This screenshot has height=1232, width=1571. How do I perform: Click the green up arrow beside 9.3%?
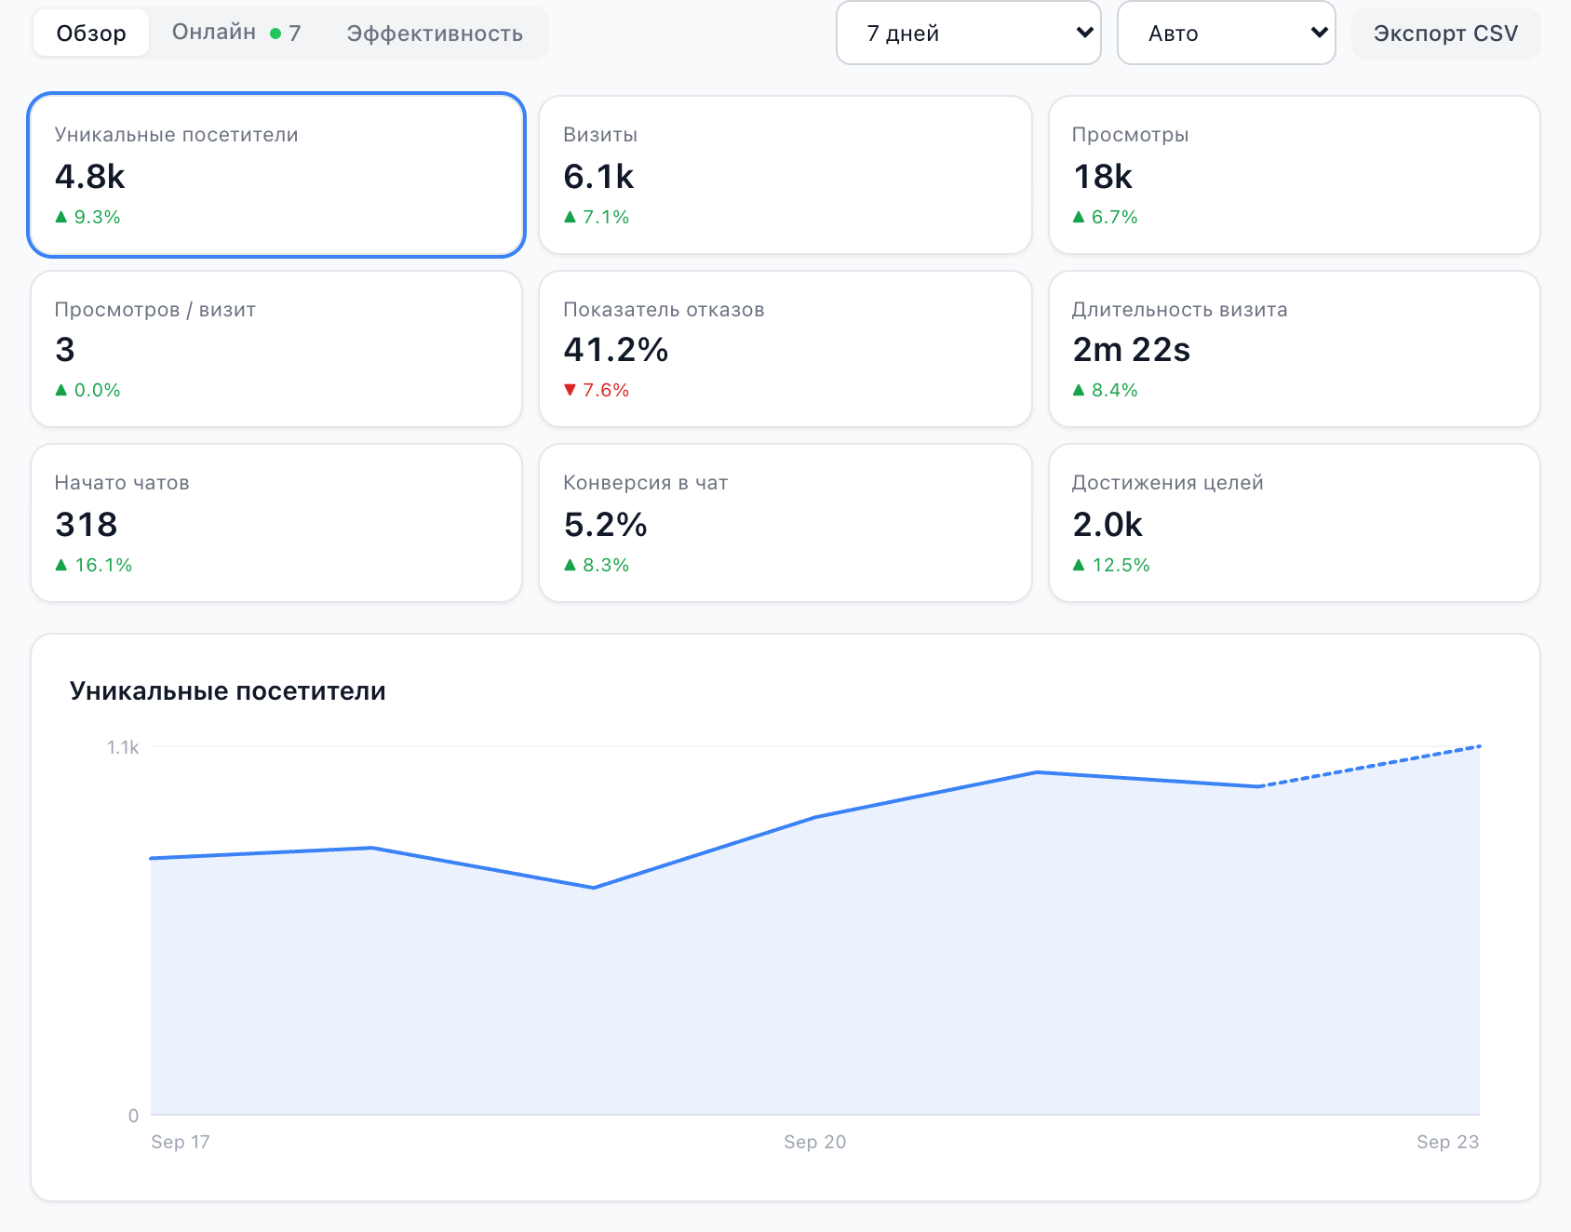[61, 217]
